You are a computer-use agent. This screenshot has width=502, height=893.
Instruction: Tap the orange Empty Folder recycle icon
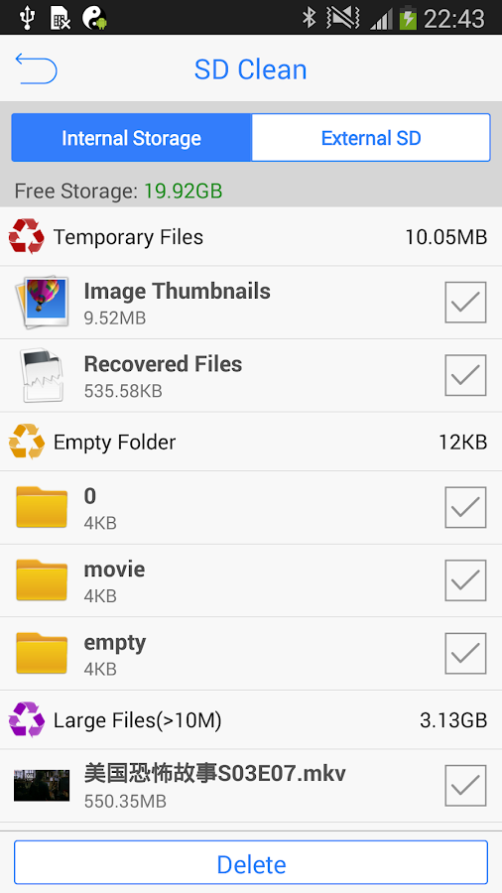click(x=27, y=442)
